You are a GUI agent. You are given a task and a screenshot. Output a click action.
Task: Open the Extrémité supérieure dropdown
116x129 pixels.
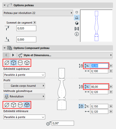24,75
